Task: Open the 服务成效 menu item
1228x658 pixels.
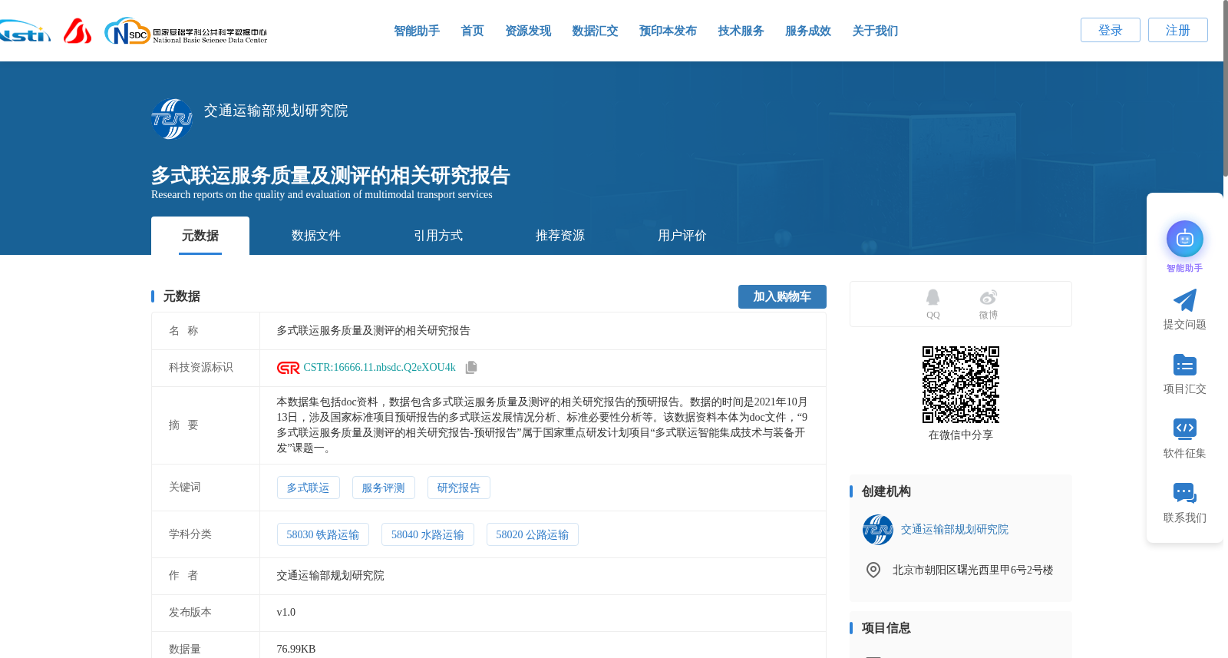Action: tap(808, 31)
